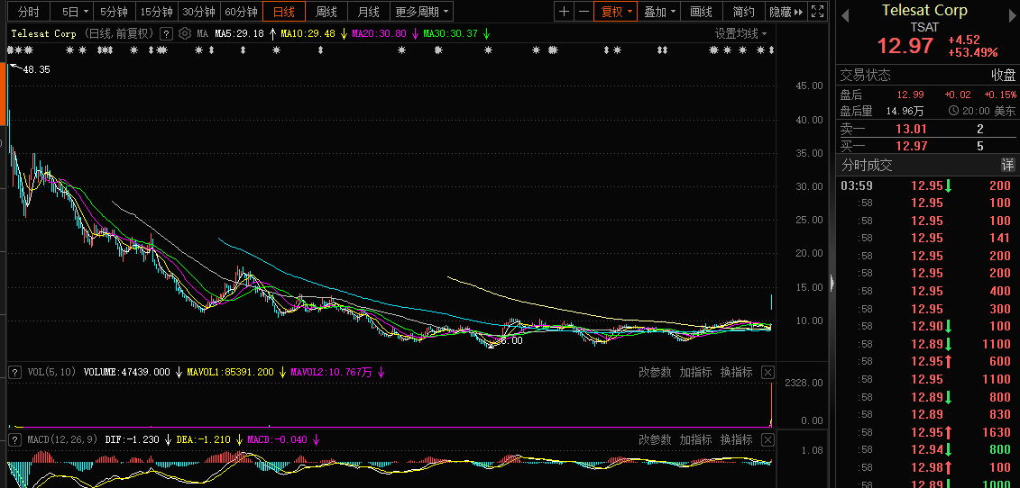The height and width of the screenshot is (488, 1020).
Task: Activate the 画线 drawing tool button
Action: (702, 12)
